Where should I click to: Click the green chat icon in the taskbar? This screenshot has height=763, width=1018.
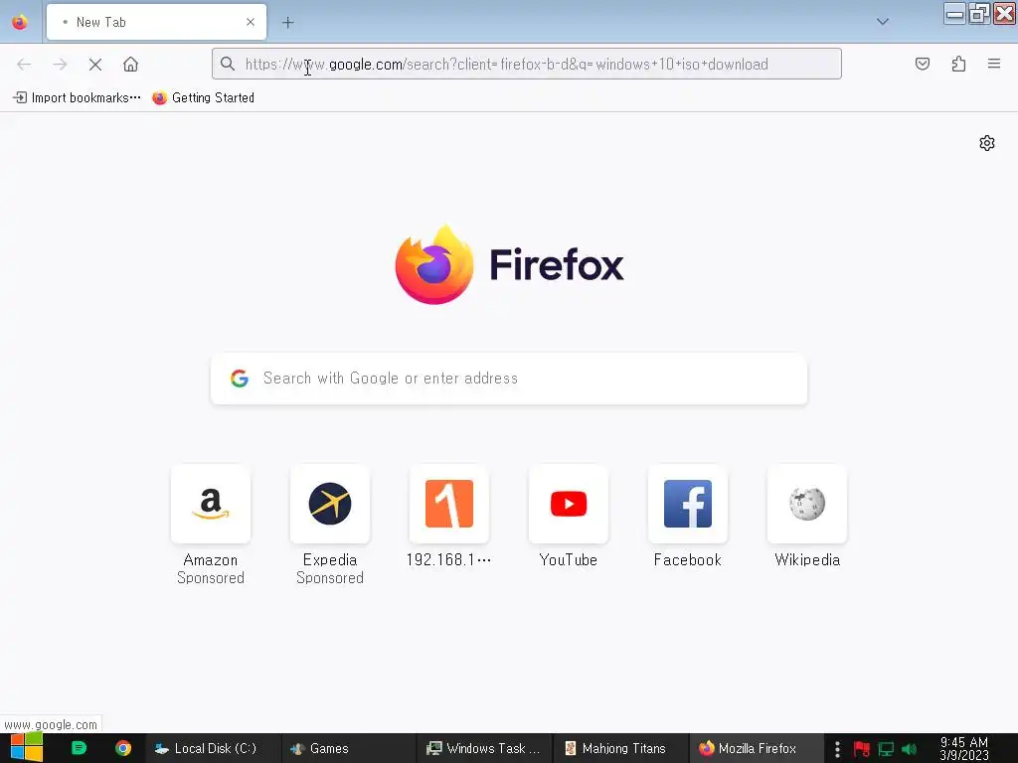point(79,748)
